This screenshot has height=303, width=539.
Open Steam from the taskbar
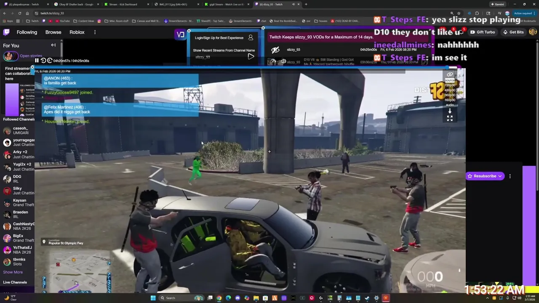click(x=367, y=298)
